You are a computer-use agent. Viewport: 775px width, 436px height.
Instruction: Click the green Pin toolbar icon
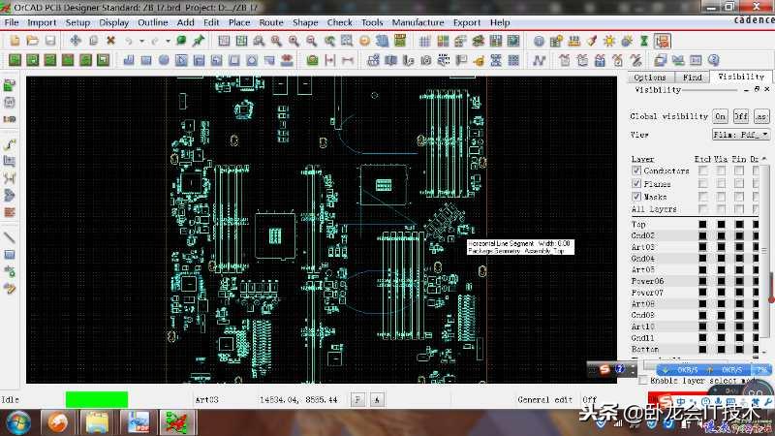(199, 41)
